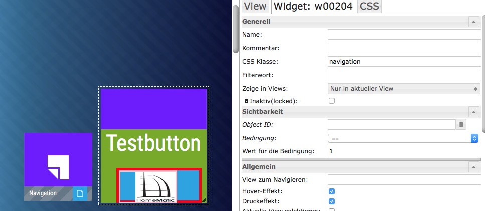Click the Testbutton label text
The width and height of the screenshot is (485, 211).
[x=153, y=143]
